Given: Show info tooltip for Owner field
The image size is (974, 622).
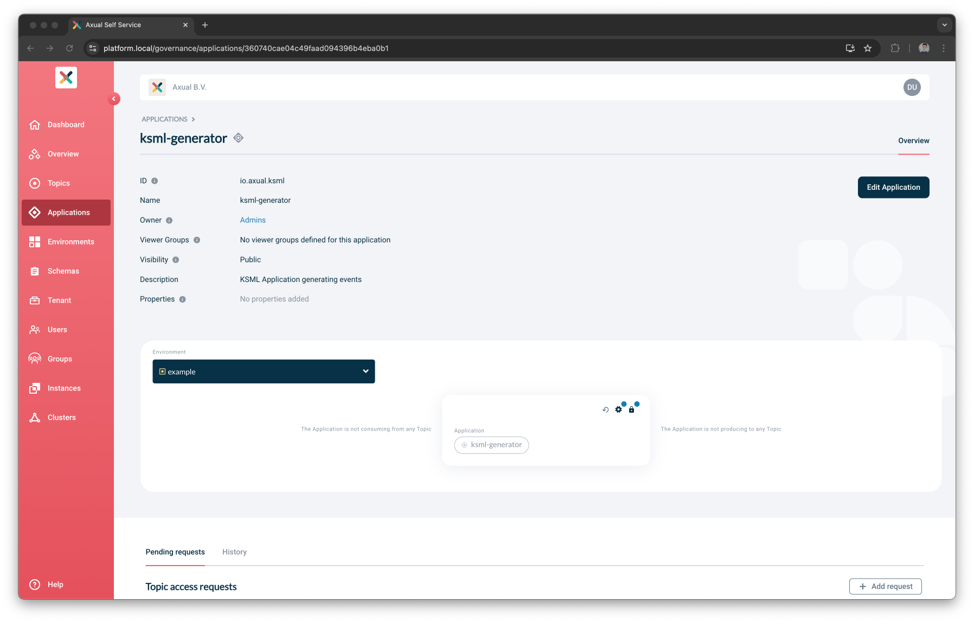Looking at the screenshot, I should point(169,221).
